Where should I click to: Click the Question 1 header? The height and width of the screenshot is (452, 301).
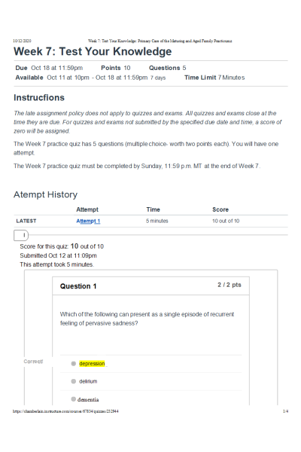[78, 286]
